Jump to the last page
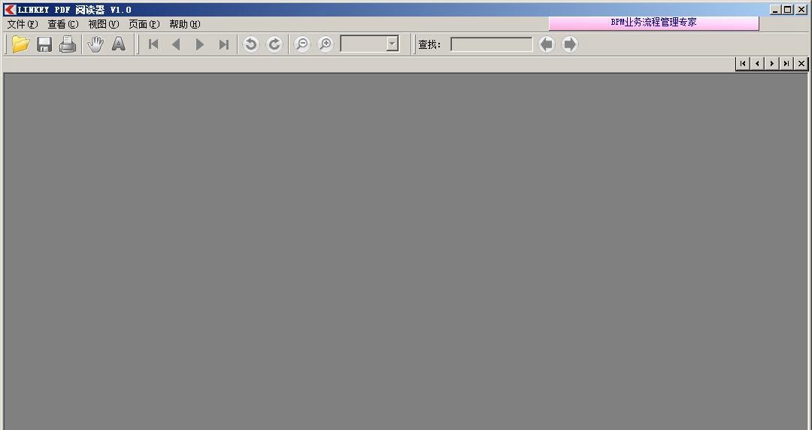812x430 pixels. 224,44
